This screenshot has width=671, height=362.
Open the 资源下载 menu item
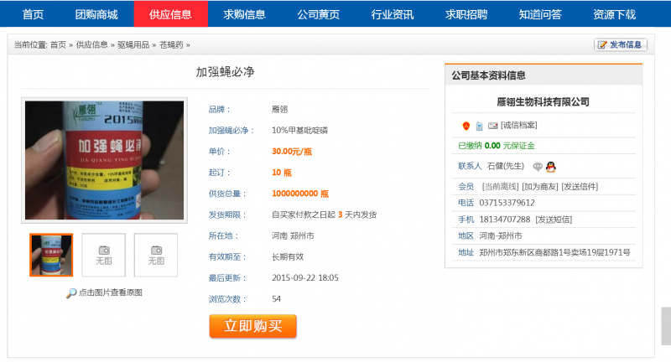pos(614,14)
